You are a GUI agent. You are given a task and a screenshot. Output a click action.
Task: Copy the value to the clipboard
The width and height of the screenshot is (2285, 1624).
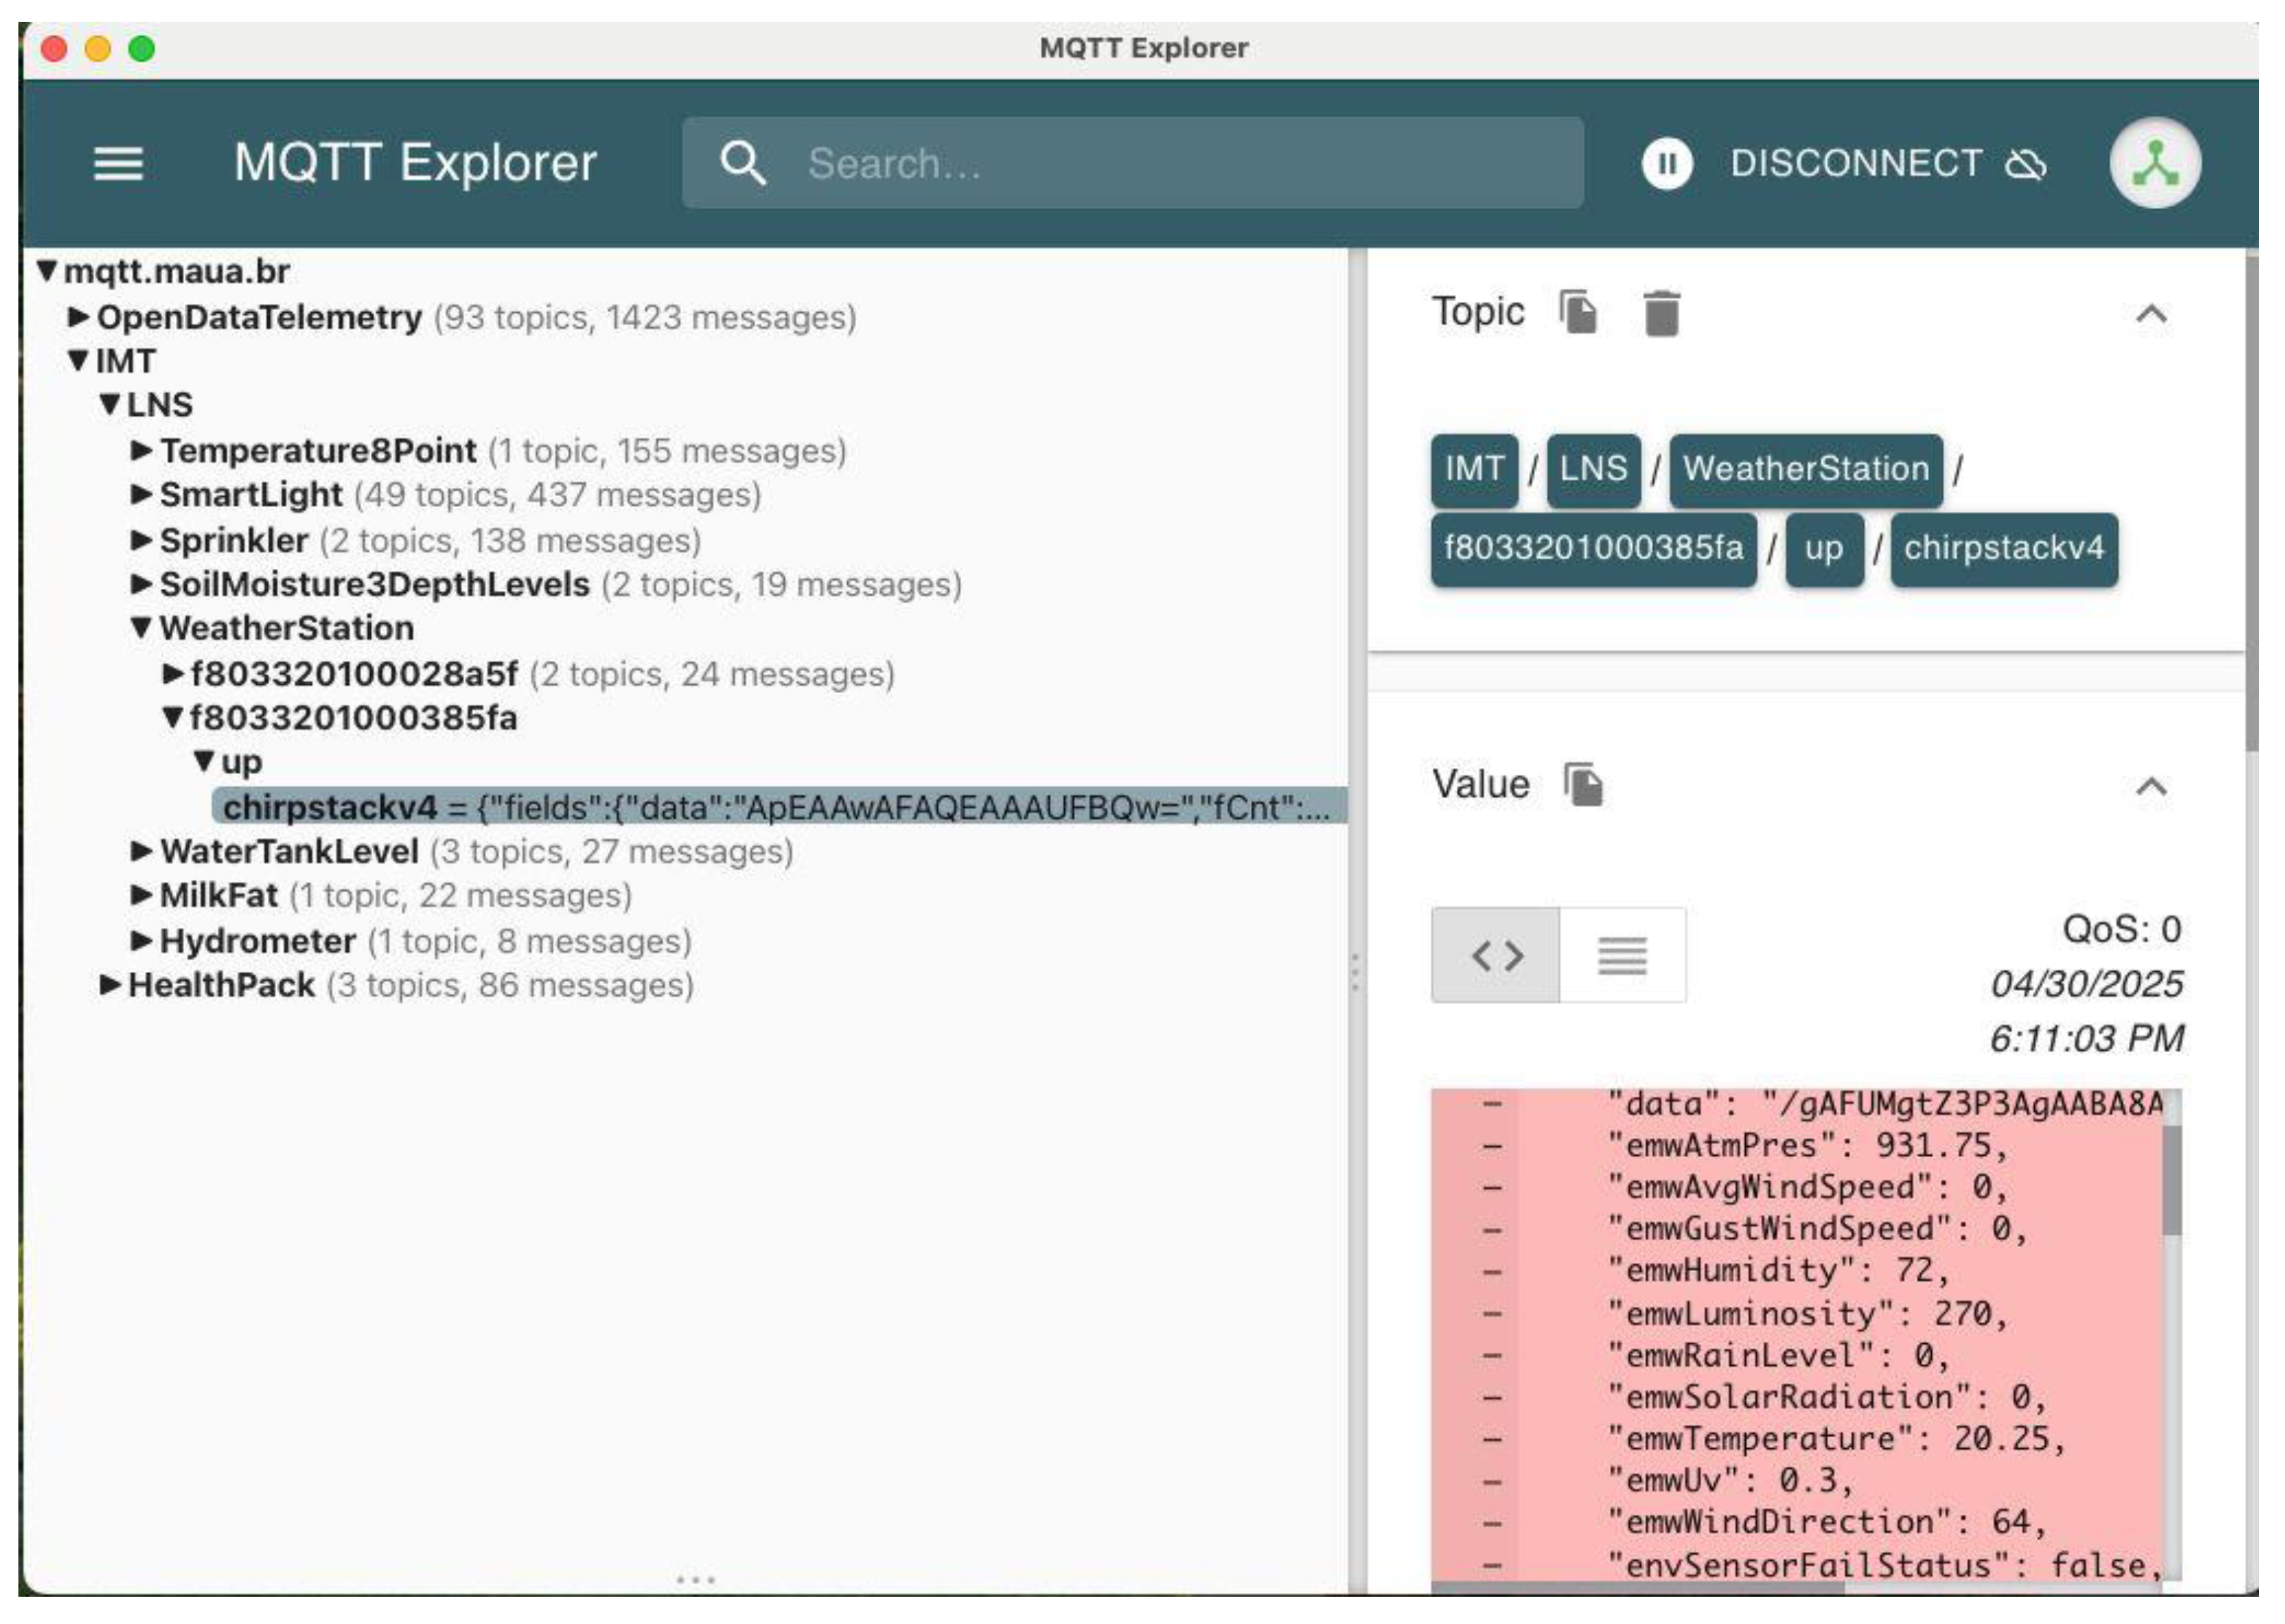pyautogui.click(x=1583, y=785)
